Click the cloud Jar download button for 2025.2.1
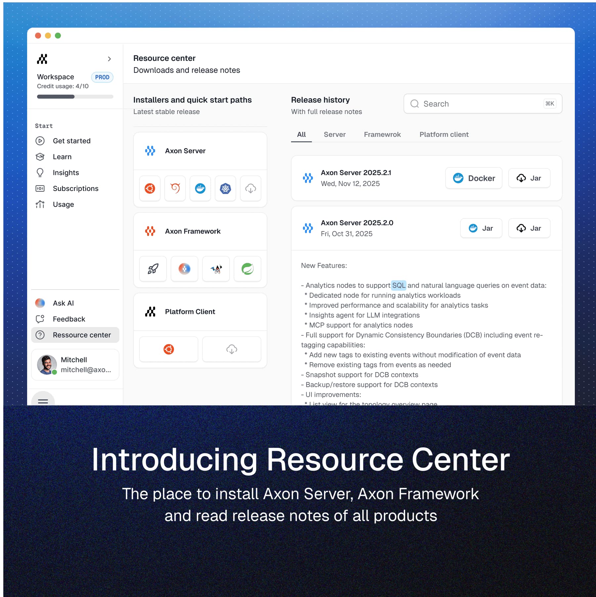Image resolution: width=596 pixels, height=597 pixels. [x=529, y=178]
